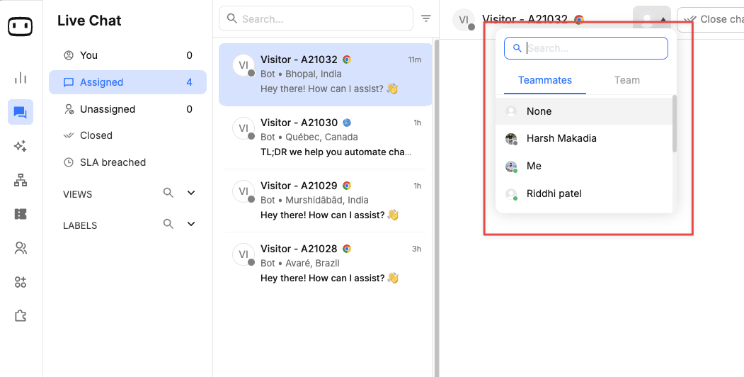Click the 'Bot • Avaré, Brazil' text
The height and width of the screenshot is (377, 744).
click(x=300, y=263)
